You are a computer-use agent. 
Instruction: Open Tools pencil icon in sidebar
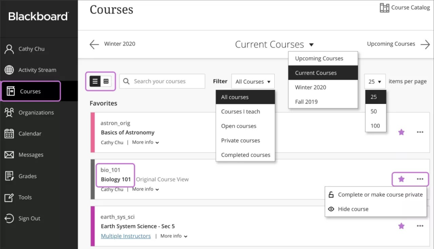pos(9,197)
